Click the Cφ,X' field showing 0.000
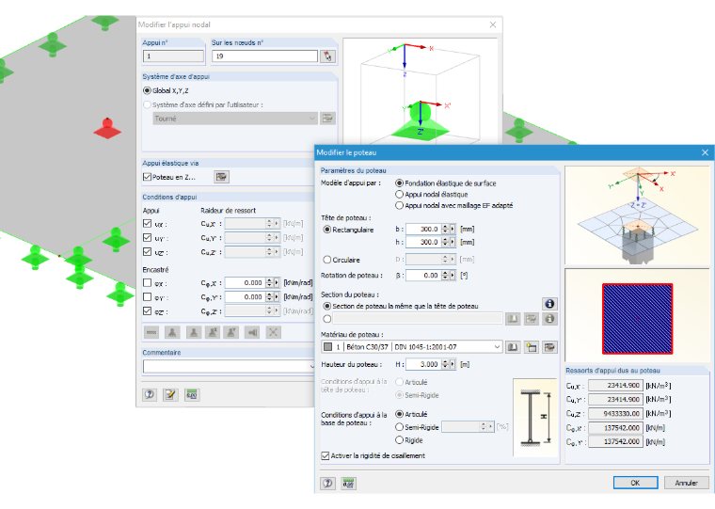 coord(245,283)
